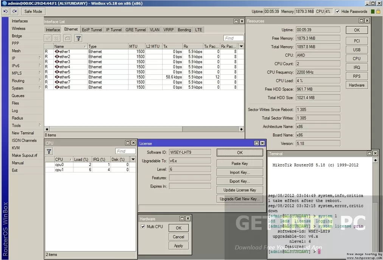Toggle the Hide Passwords checkbox

[x=338, y=11]
